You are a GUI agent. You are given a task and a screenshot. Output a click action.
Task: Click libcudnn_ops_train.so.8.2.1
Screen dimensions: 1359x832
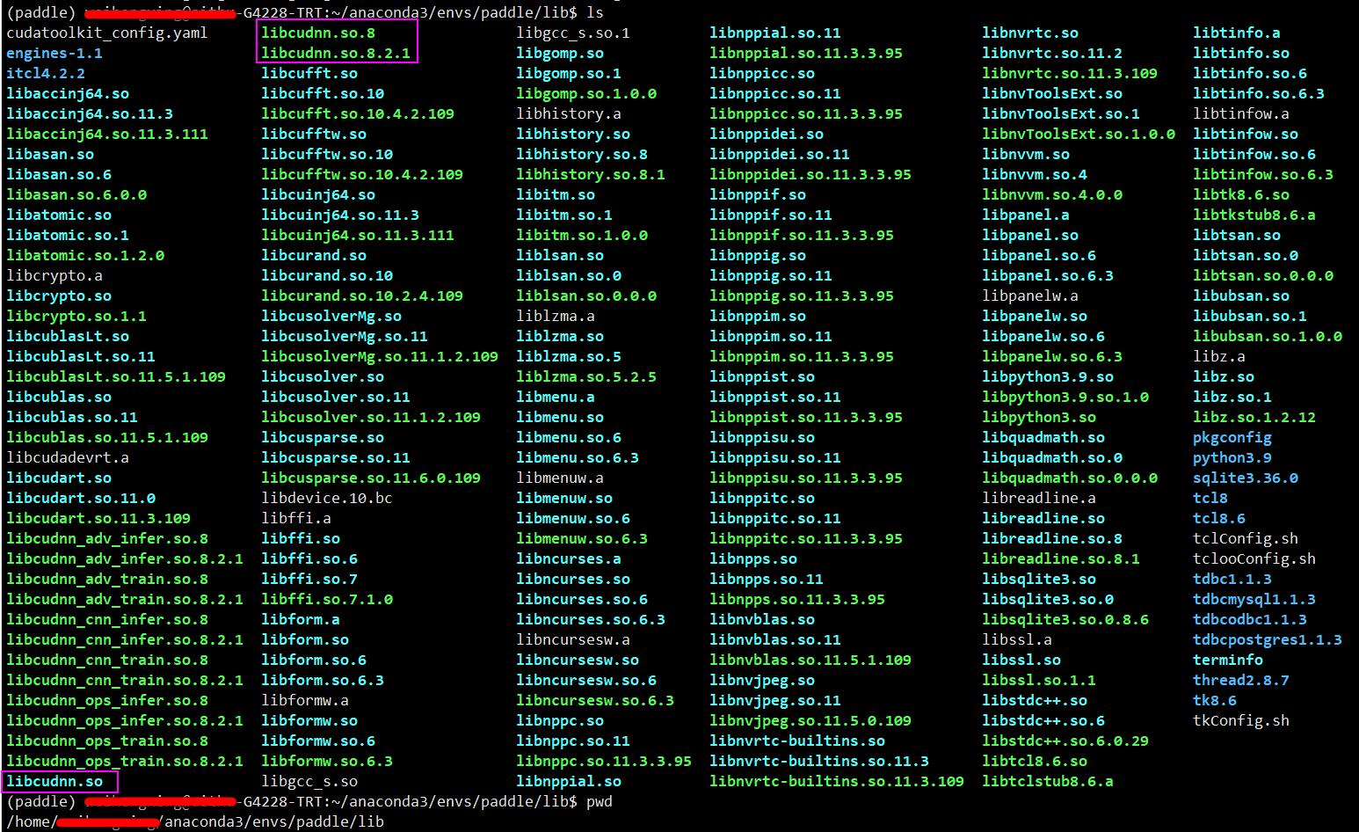tap(125, 761)
